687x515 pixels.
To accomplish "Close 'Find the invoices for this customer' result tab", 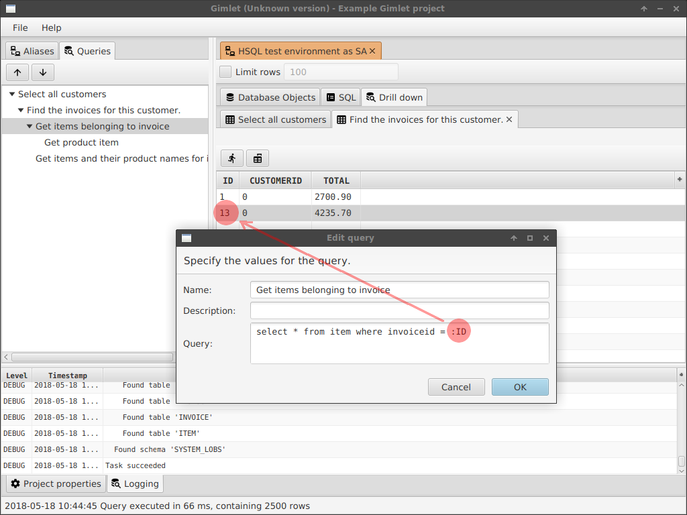I will coord(509,119).
